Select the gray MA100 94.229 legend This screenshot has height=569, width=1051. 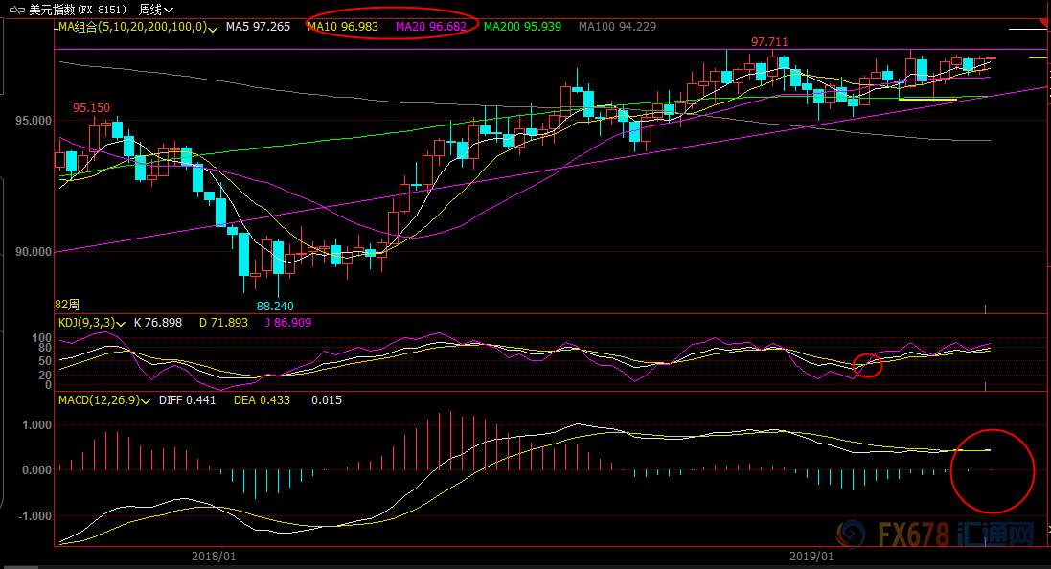[617, 27]
